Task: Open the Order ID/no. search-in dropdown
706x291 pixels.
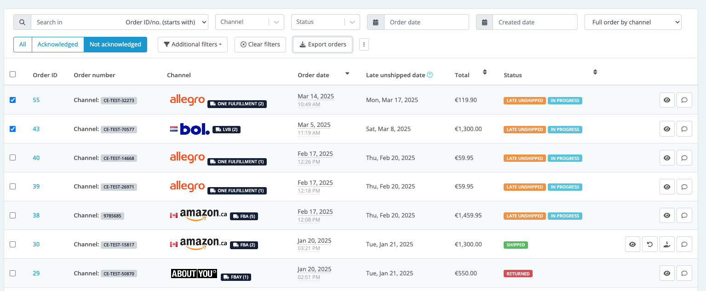Action: (166, 22)
